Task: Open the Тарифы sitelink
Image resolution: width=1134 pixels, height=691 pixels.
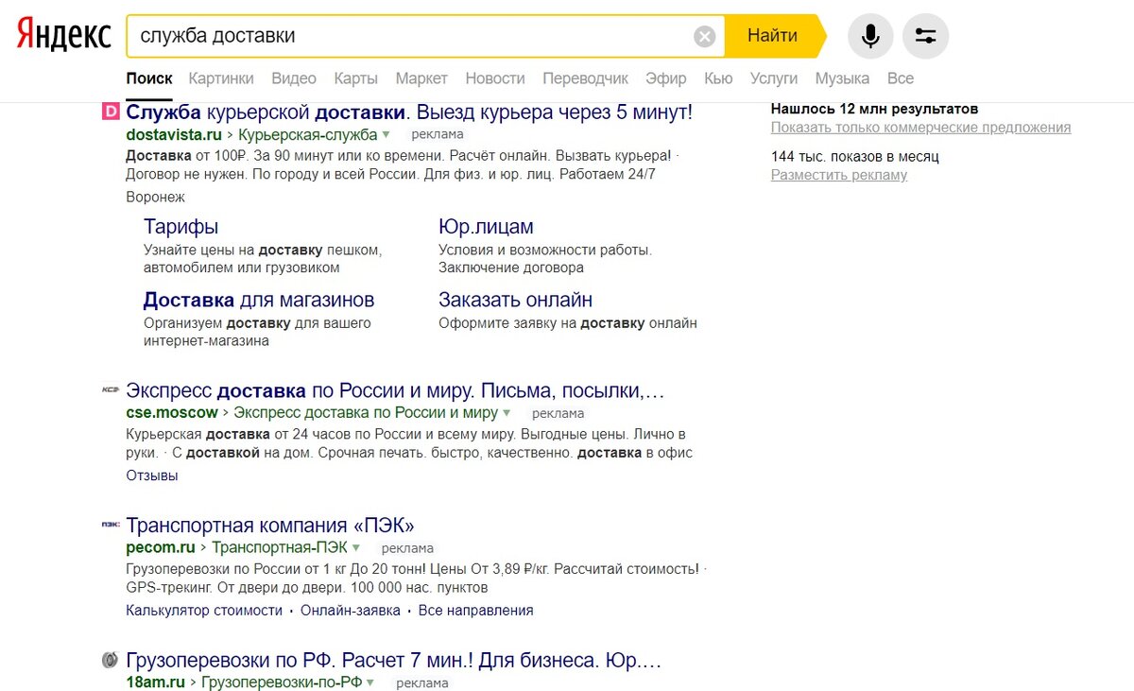Action: coord(180,227)
